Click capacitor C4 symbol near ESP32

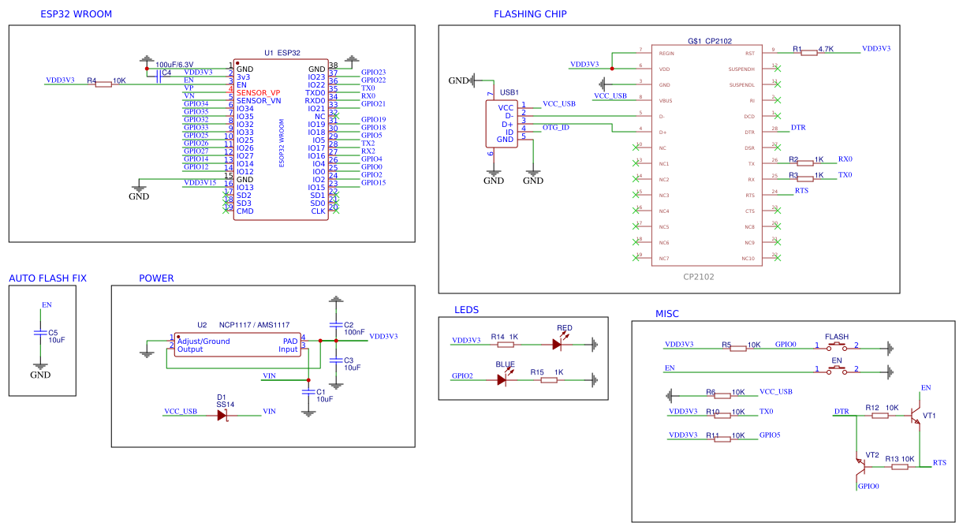[x=159, y=75]
